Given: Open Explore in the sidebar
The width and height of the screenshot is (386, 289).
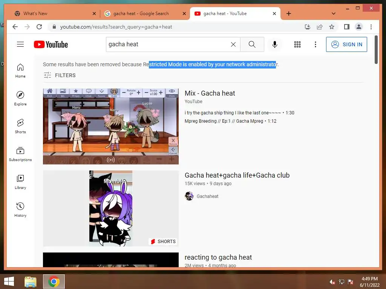Looking at the screenshot, I should pyautogui.click(x=20, y=99).
